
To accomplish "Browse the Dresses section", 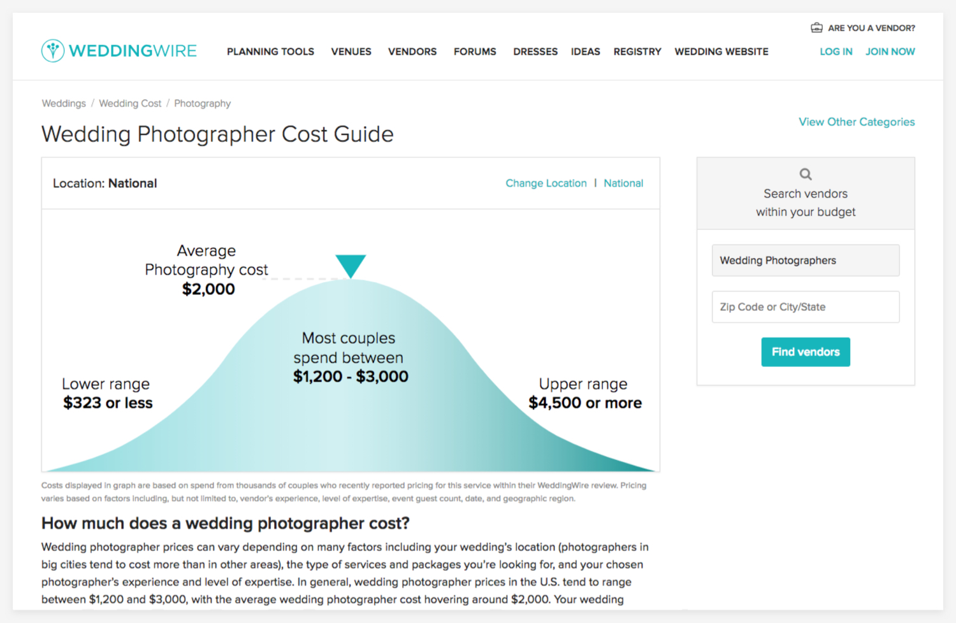I will pos(535,52).
